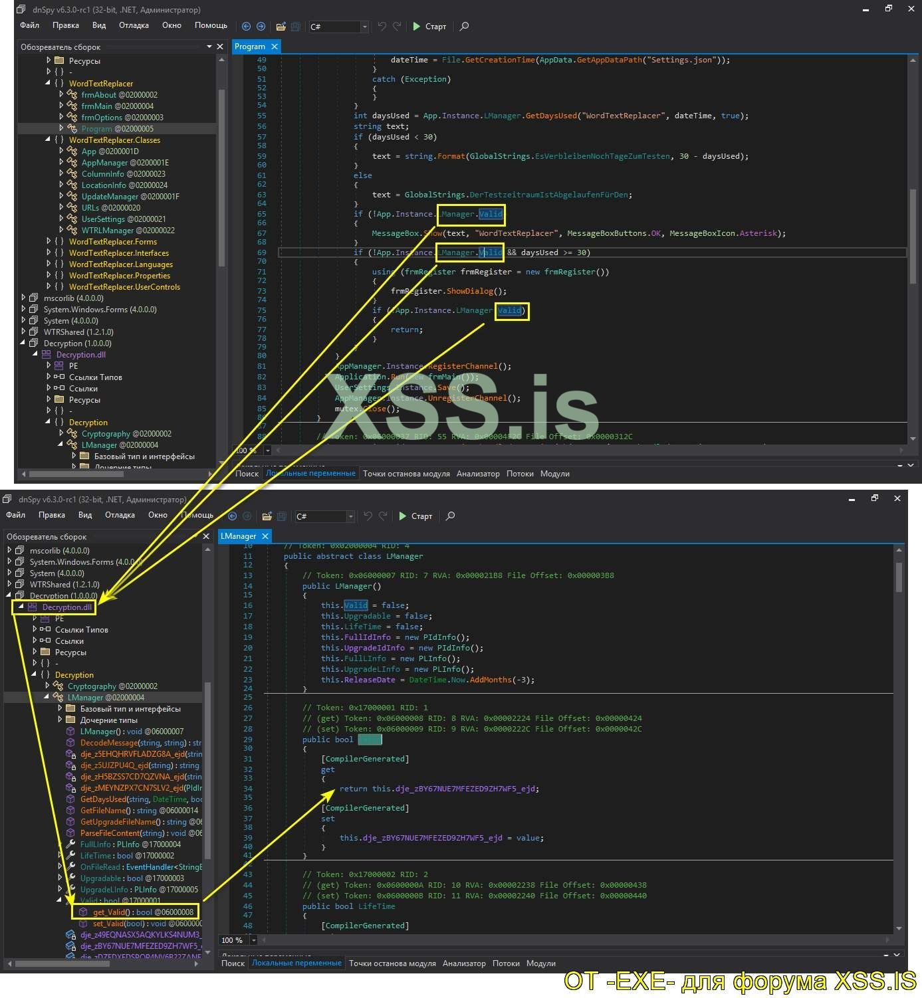
Task: Expand mscorlib (4.0.0.0) in lower tree
Action: 9,551
